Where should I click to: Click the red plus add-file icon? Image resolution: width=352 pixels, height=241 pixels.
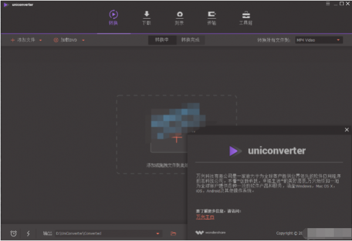(x=177, y=138)
